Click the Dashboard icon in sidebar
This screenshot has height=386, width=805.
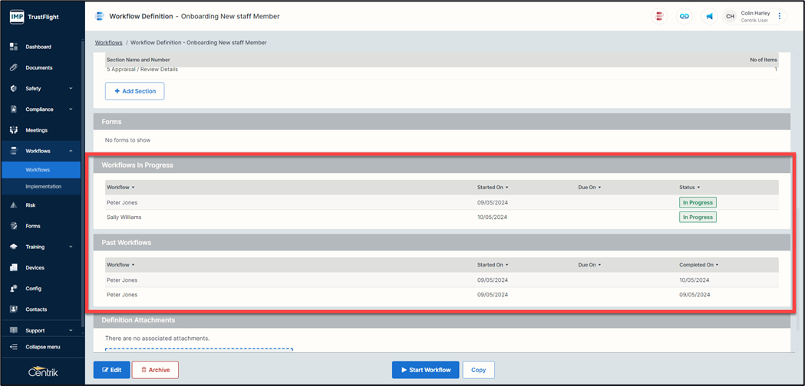14,47
